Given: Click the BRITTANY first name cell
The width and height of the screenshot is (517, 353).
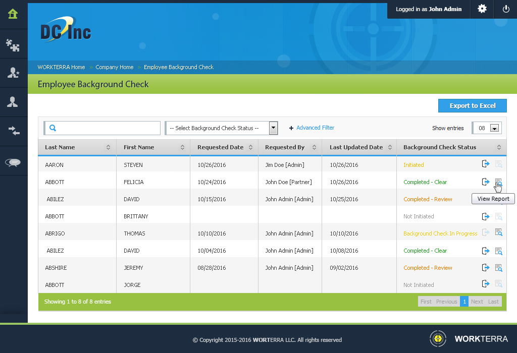Looking at the screenshot, I should [136, 216].
